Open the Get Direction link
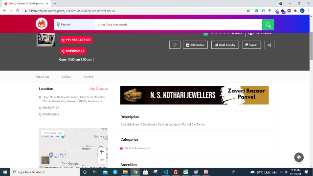The height and width of the screenshot is (176, 313). (x=99, y=89)
